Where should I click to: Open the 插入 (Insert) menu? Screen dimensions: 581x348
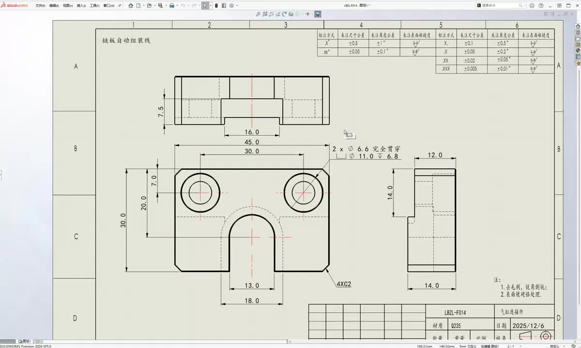point(81,6)
